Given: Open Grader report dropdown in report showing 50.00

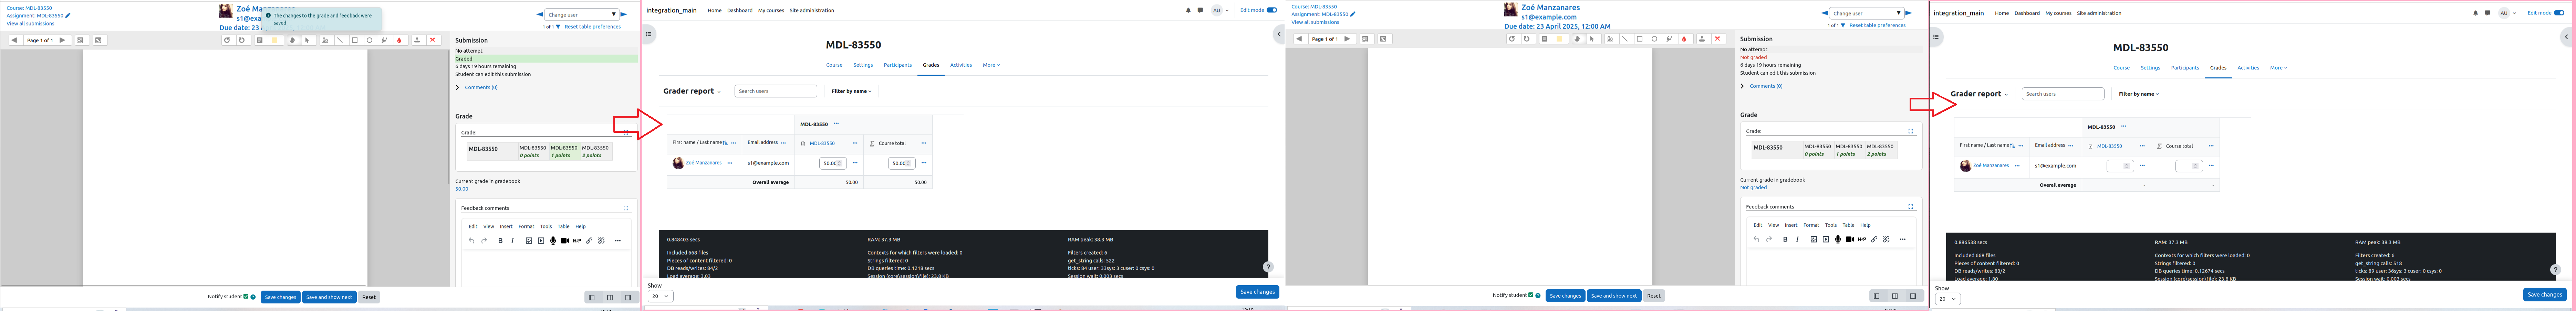Looking at the screenshot, I should 692,91.
